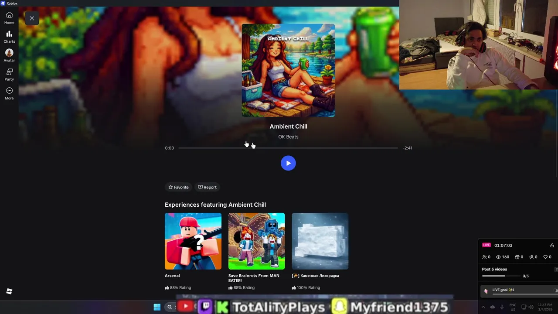Click the ENG US language indicator
Viewport: 558px width, 314px height.
tap(513, 307)
